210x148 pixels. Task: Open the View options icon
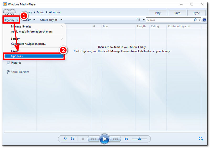tap(139, 20)
